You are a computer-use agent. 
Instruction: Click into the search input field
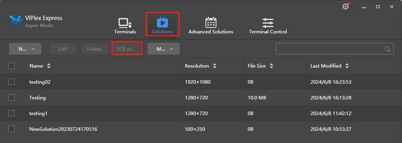coord(334,49)
